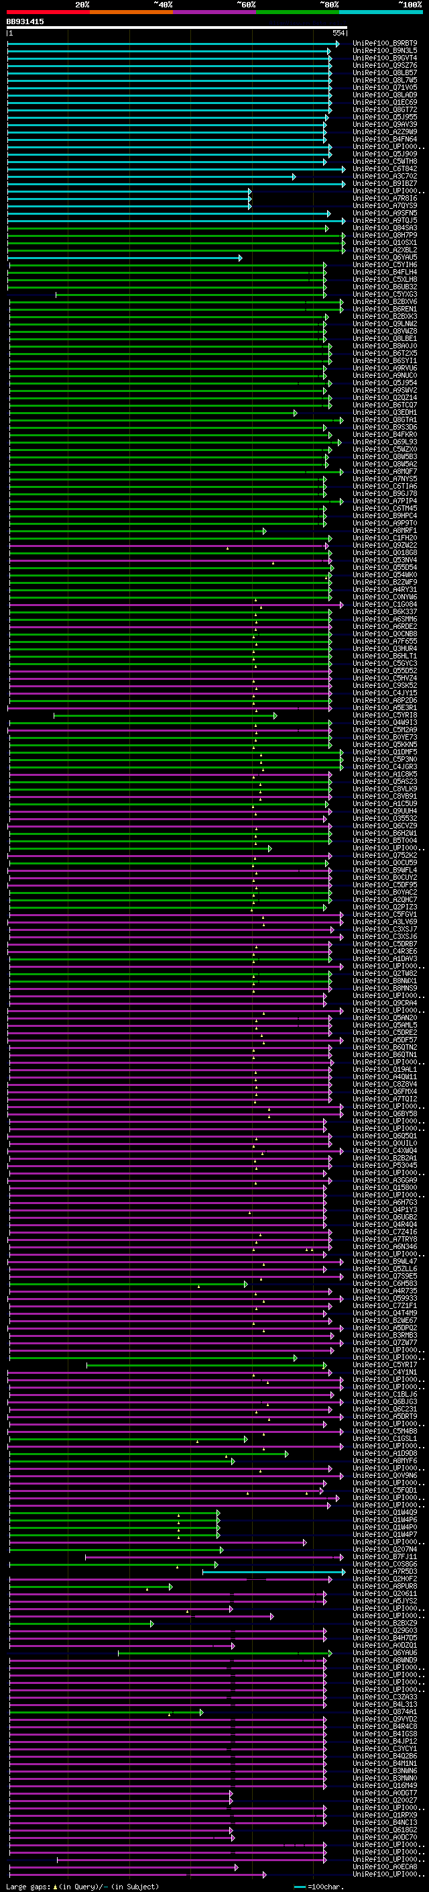
Task: Click the UniRef100_A8MQF7 label
Action: pos(385,472)
